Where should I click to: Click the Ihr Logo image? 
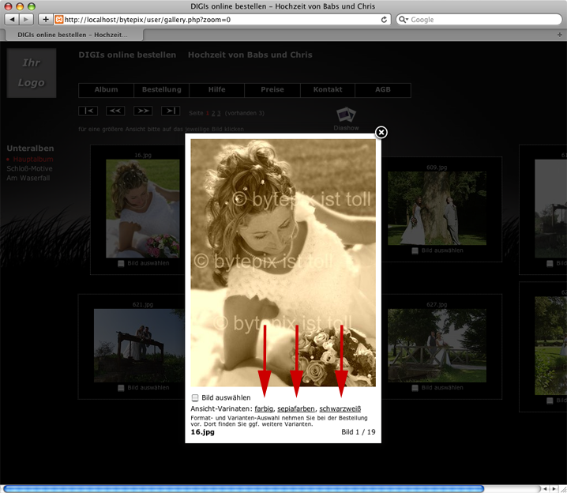[32, 73]
